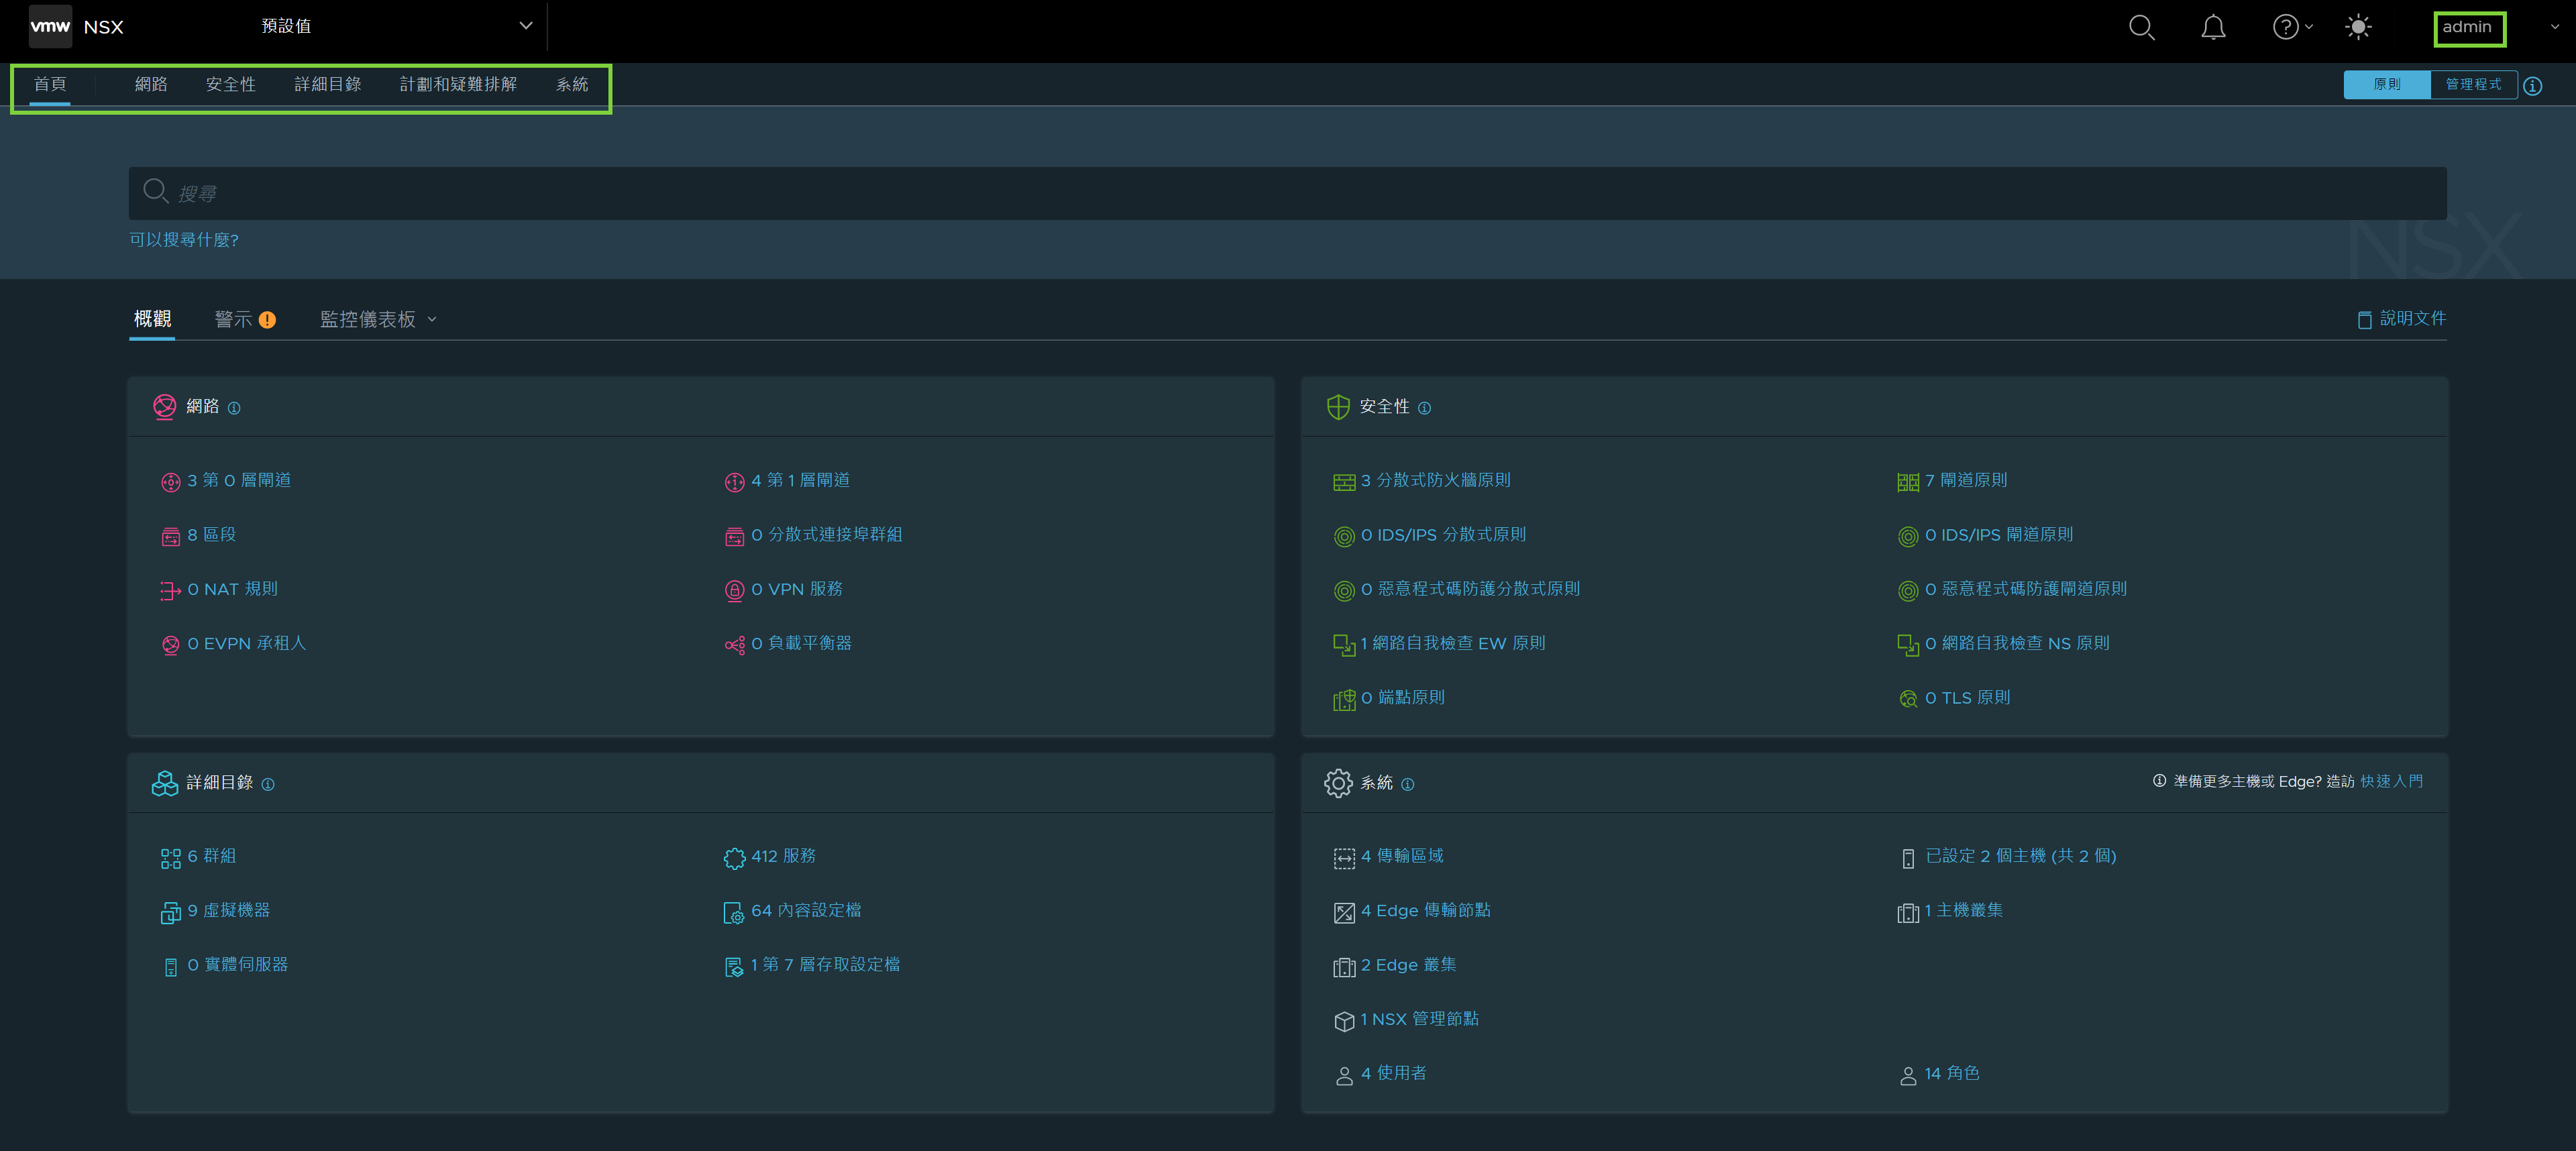Switch to 管理程式 mode

coord(2473,85)
